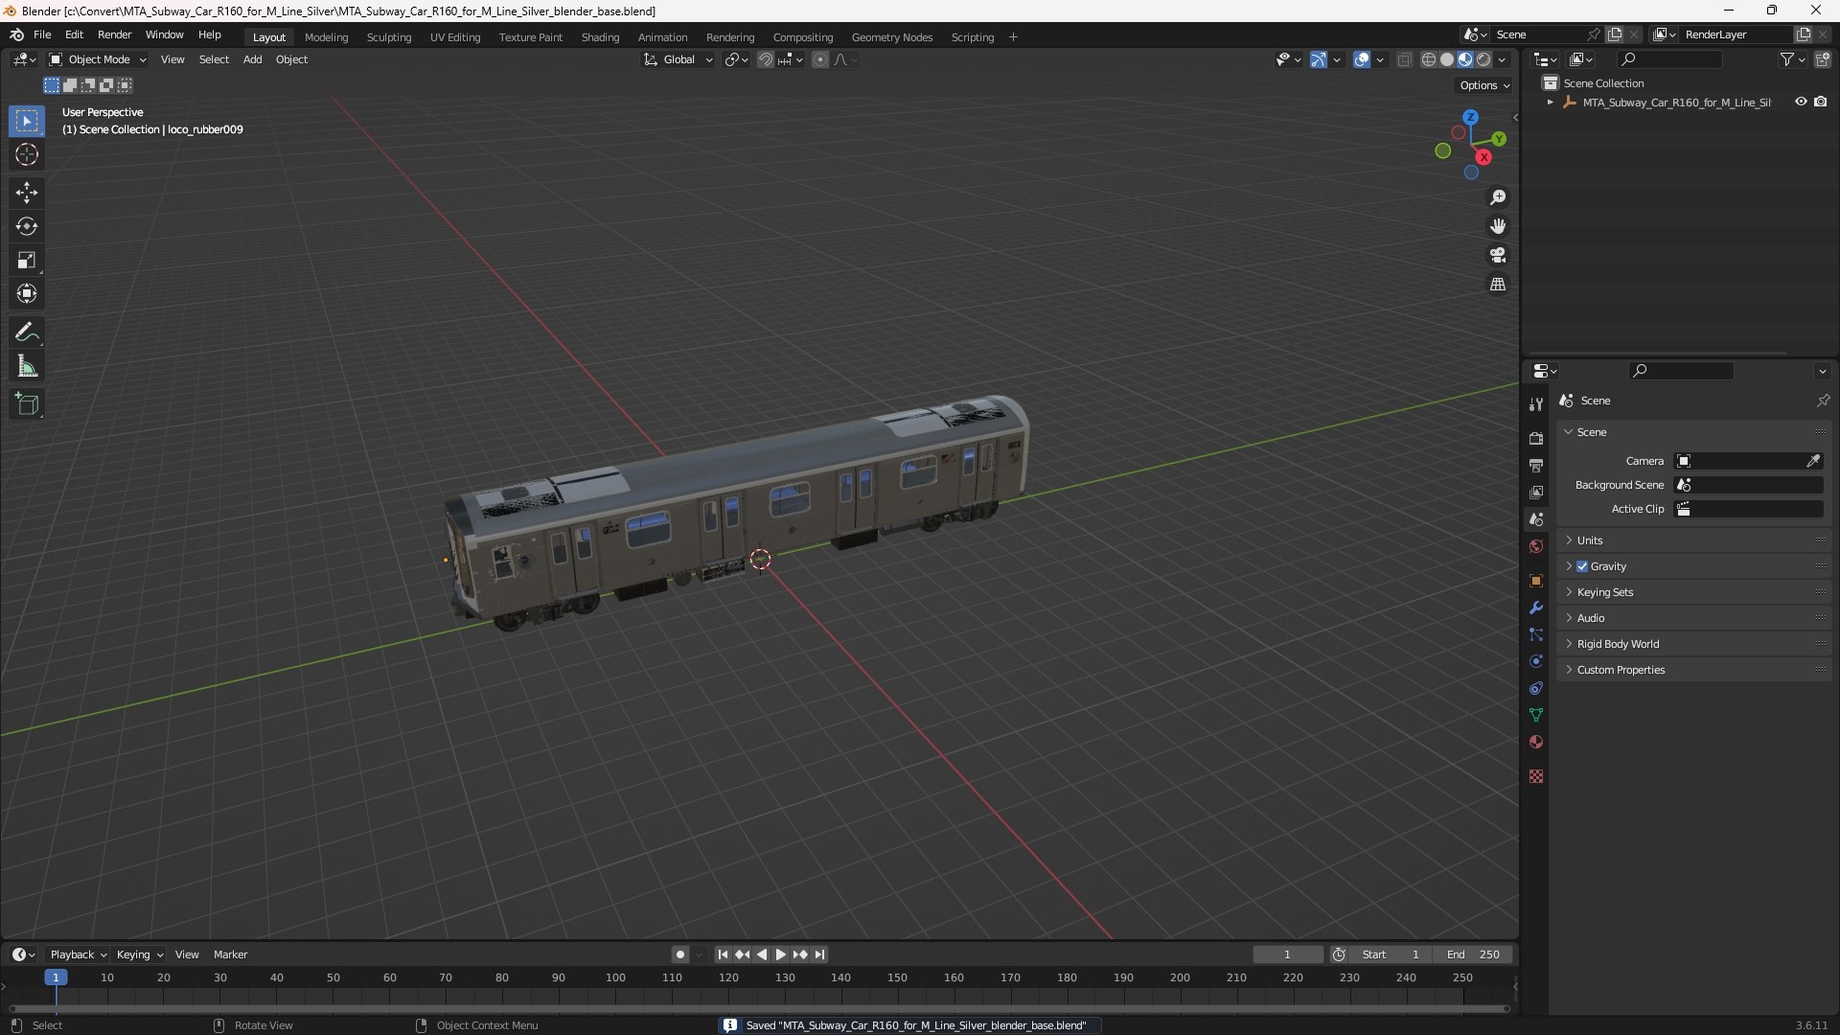This screenshot has width=1840, height=1035.
Task: Click the Options button in viewport
Action: pyautogui.click(x=1484, y=85)
